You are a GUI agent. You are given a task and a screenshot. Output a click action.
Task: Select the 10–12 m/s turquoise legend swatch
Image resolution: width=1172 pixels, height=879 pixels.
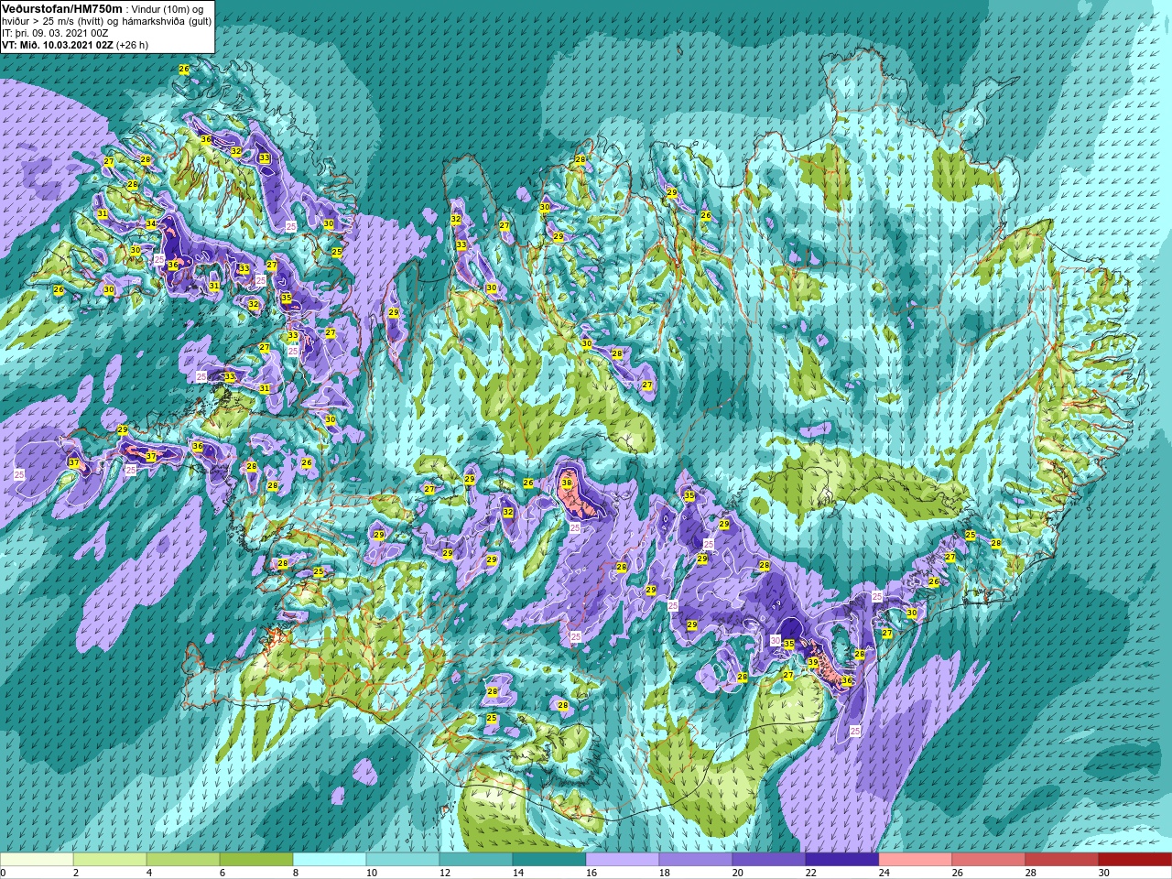[403, 860]
